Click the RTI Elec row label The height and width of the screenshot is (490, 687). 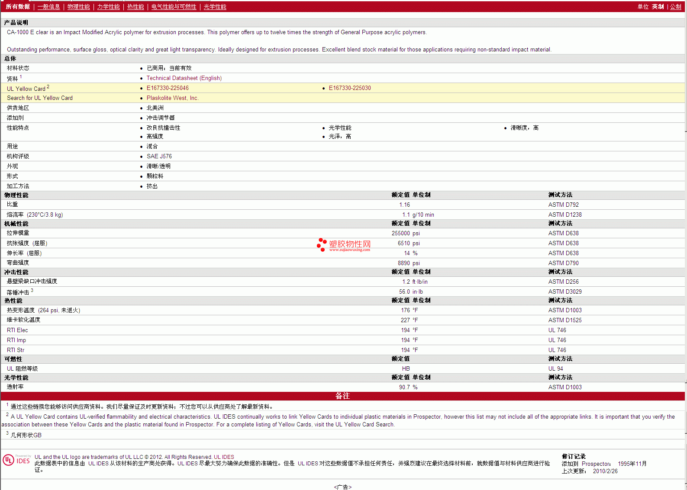pos(17,330)
